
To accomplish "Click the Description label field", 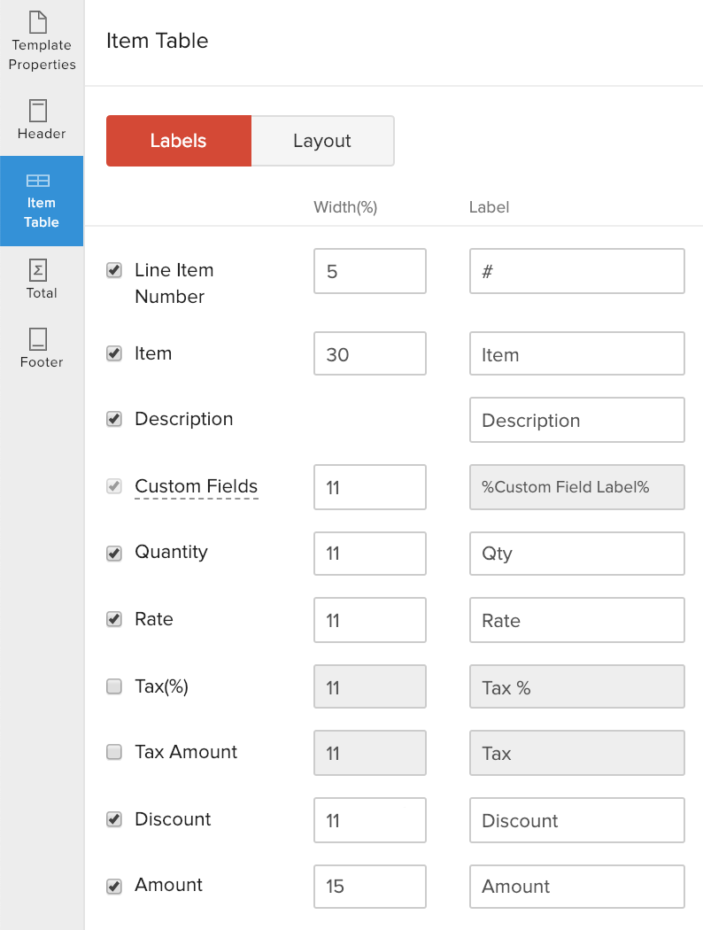I will [576, 420].
